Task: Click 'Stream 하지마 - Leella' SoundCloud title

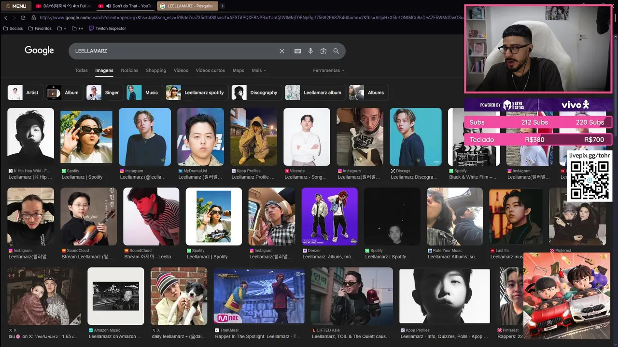Action: [x=150, y=257]
